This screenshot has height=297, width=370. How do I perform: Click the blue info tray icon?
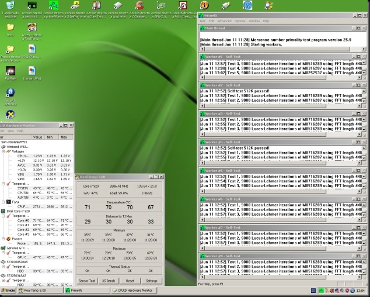[x=352, y=291]
